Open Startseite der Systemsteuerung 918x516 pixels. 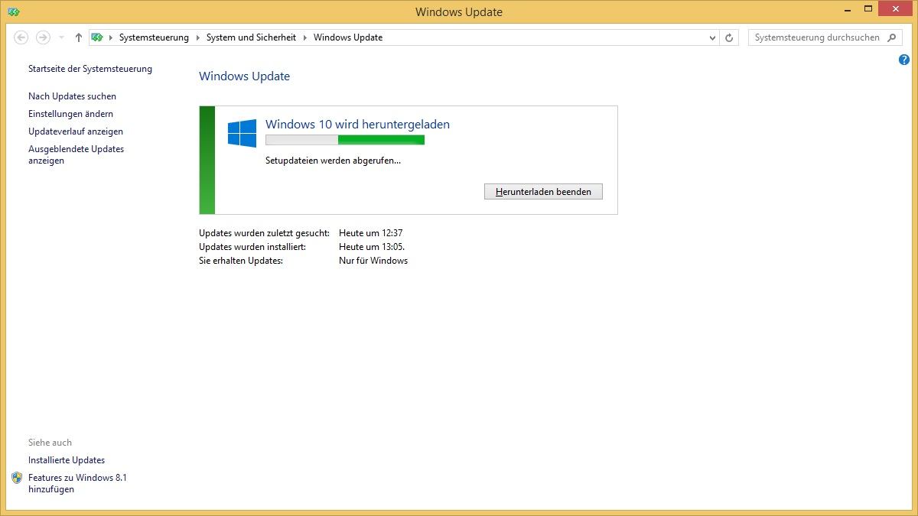click(90, 69)
